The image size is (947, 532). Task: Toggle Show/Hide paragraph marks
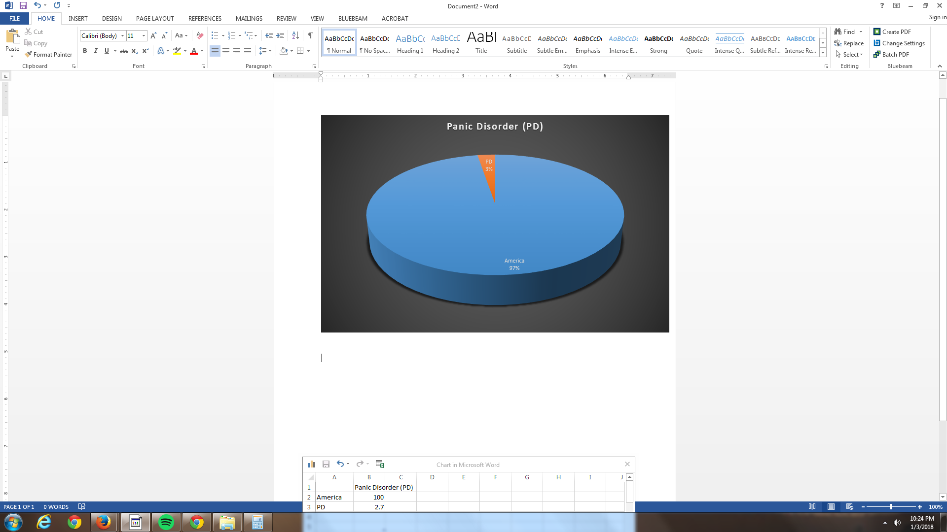(x=310, y=35)
